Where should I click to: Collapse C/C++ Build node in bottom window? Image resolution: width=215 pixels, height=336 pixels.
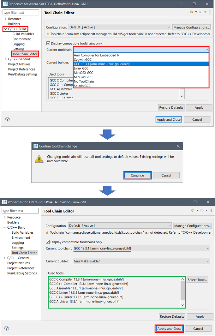coord(5,227)
